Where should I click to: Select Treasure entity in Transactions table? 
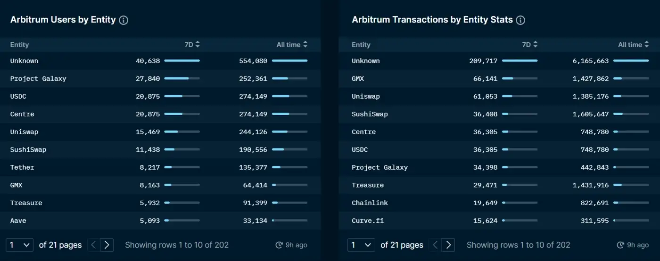pos(368,185)
